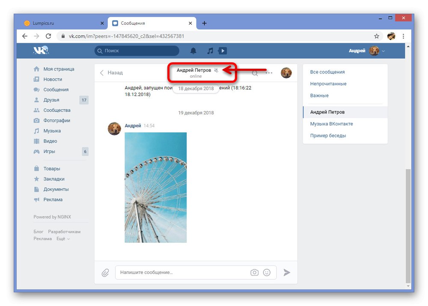Viewport: 428px width, 306px height.
Task: Bookmark this page with the star icon
Action: coord(377,36)
